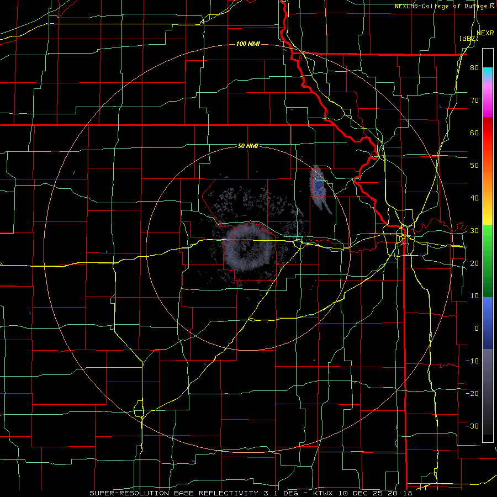Click the cyan top band of color bar

coord(488,71)
